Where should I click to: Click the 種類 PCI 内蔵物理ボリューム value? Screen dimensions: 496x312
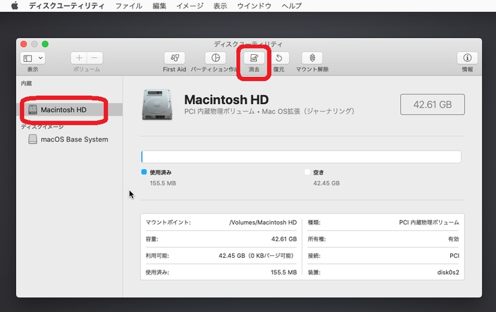[429, 223]
